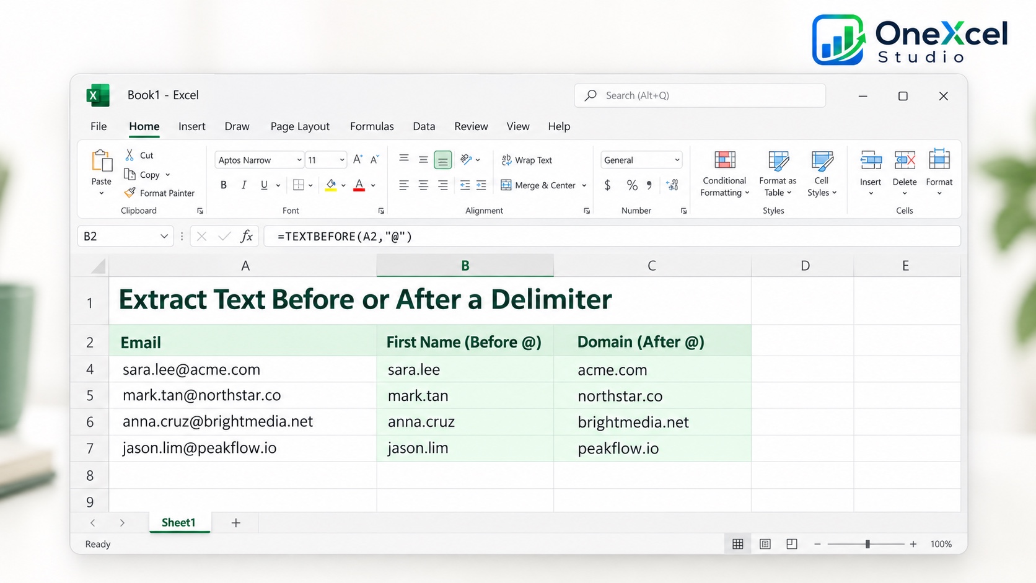This screenshot has height=583, width=1036.
Task: Switch to the Insert tab
Action: click(x=192, y=126)
